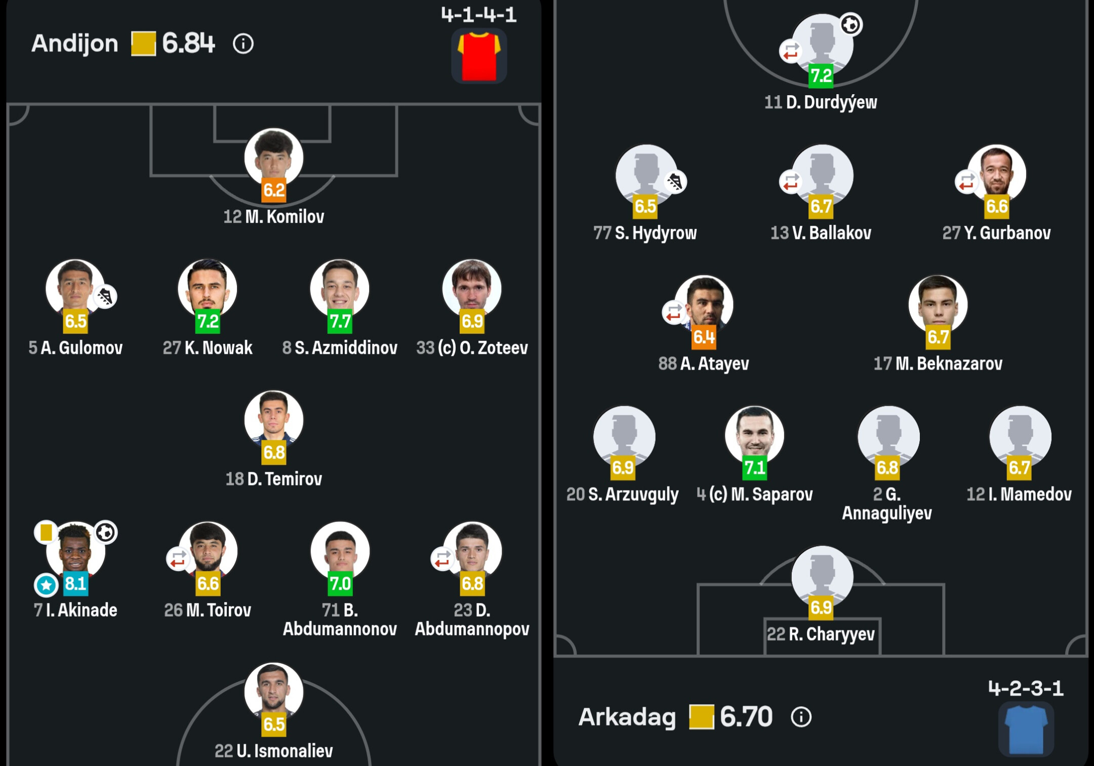
Task: Click I. Akinade's goal ball icon
Action: click(106, 532)
